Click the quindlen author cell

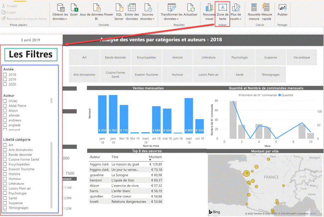coord(97,196)
